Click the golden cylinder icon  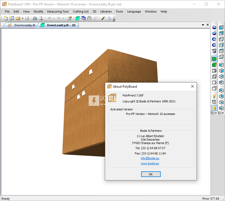click(214, 108)
